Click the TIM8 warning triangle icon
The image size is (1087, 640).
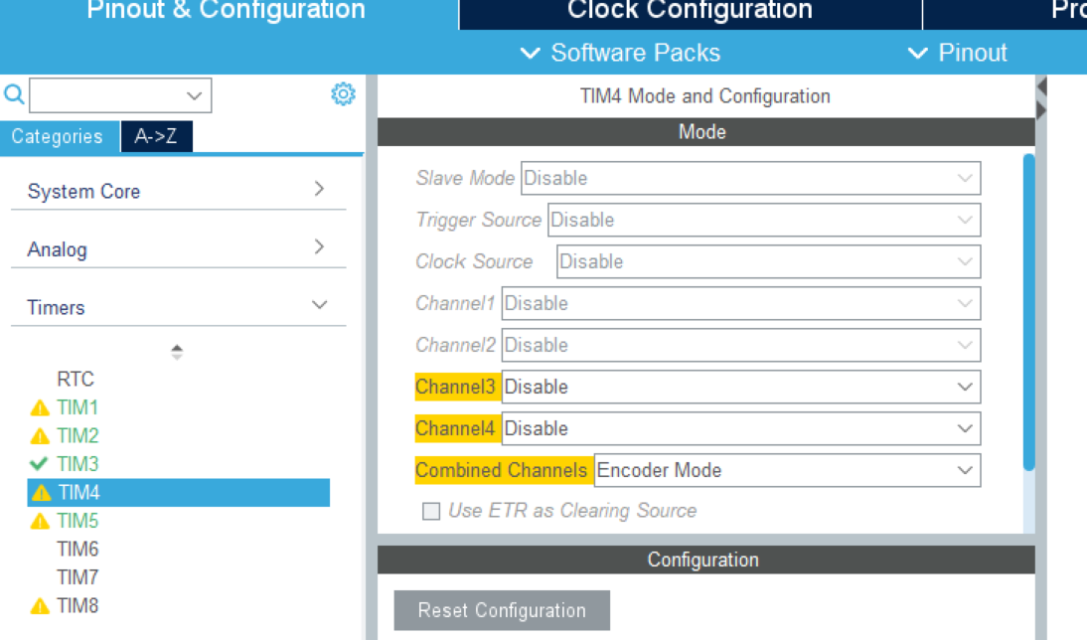pyautogui.click(x=40, y=606)
